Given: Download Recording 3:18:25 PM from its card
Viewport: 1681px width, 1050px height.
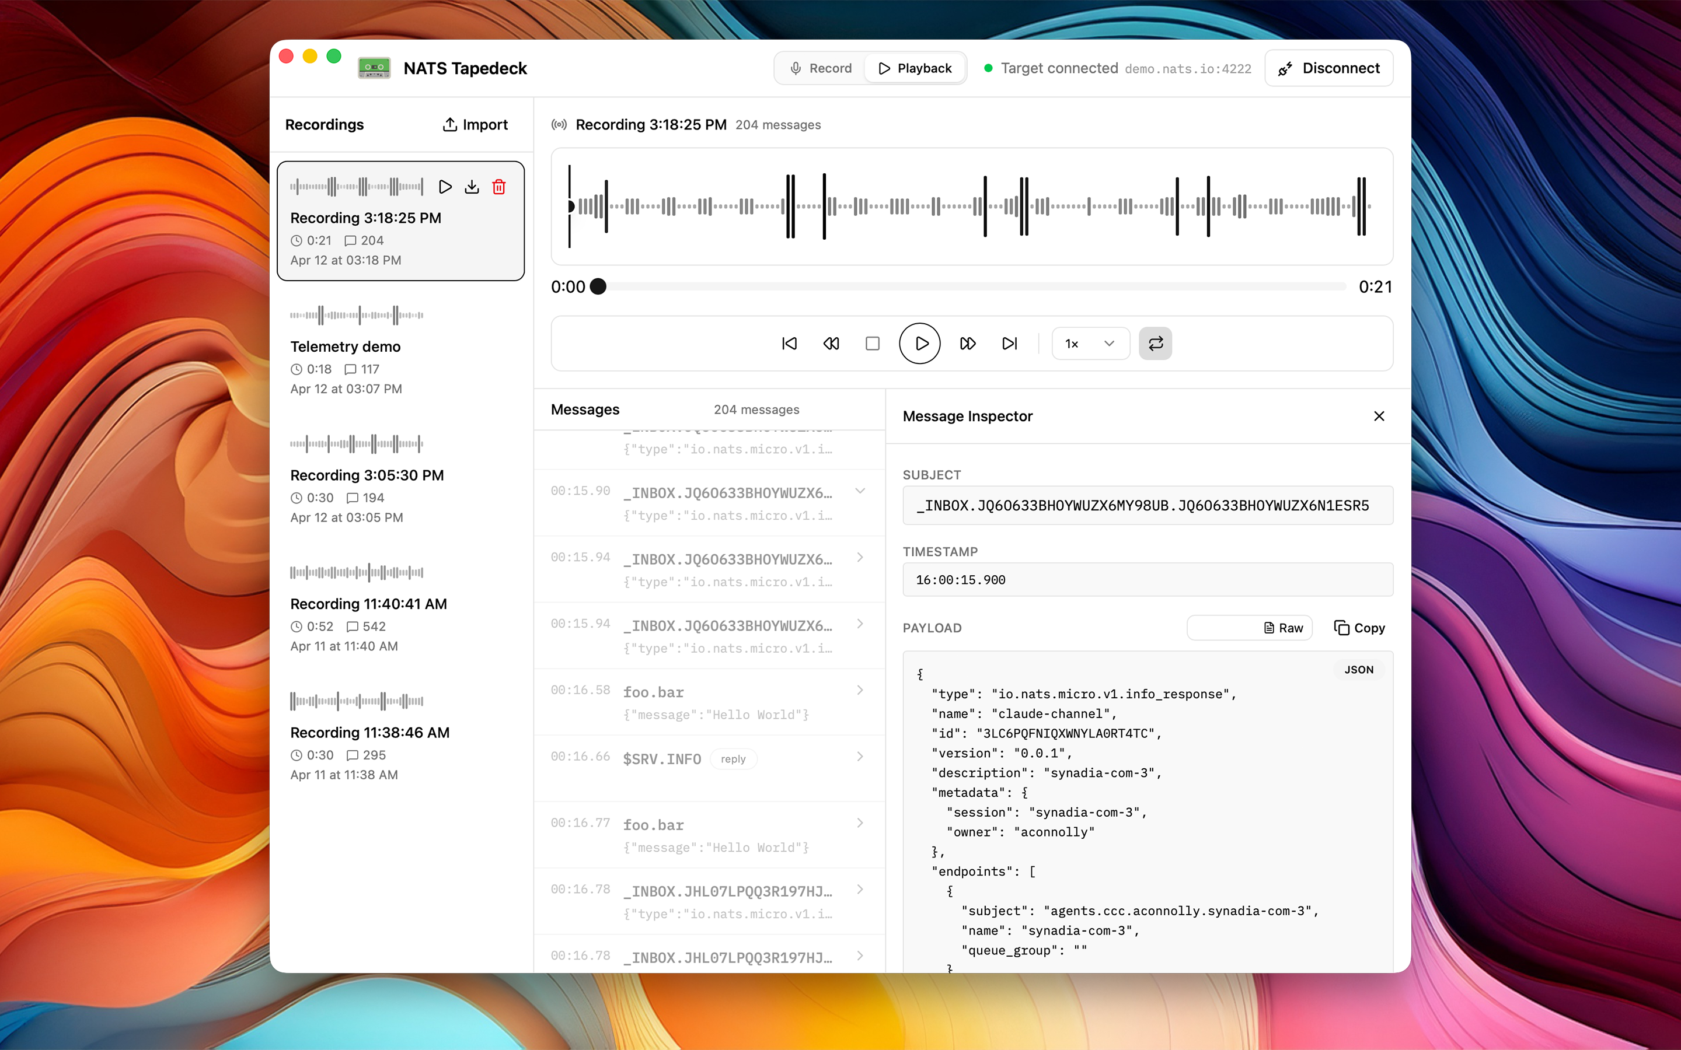Looking at the screenshot, I should 472,187.
